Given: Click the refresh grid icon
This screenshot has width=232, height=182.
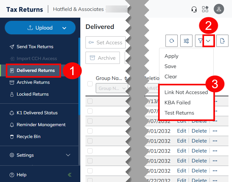Looking at the screenshot, I should tap(172, 41).
